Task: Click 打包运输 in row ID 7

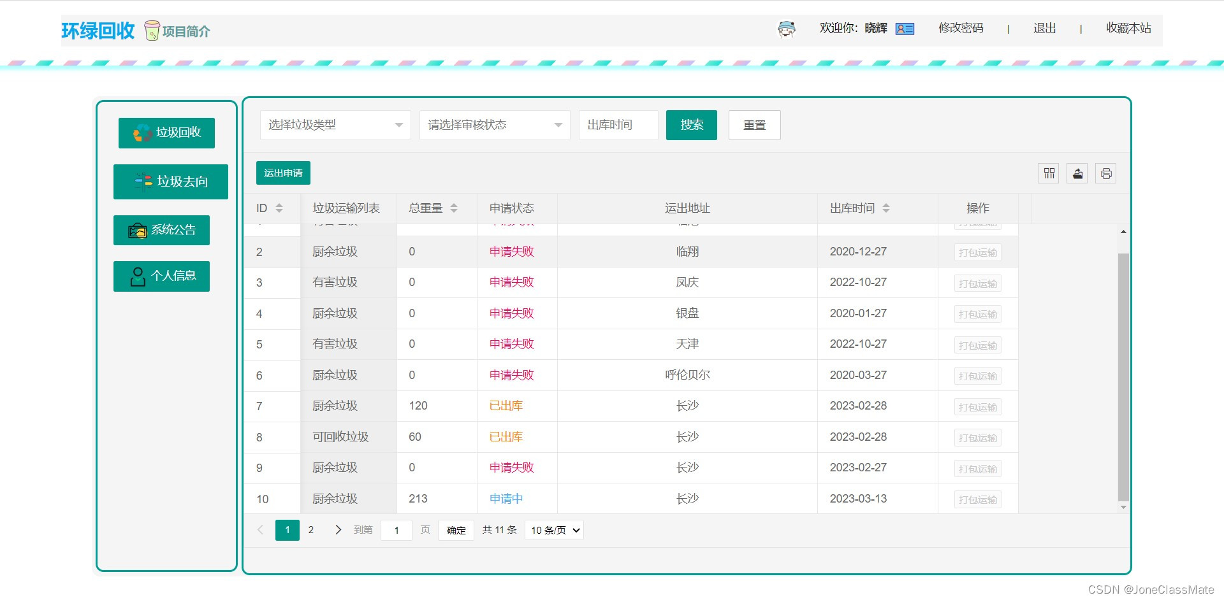Action: pos(978,407)
